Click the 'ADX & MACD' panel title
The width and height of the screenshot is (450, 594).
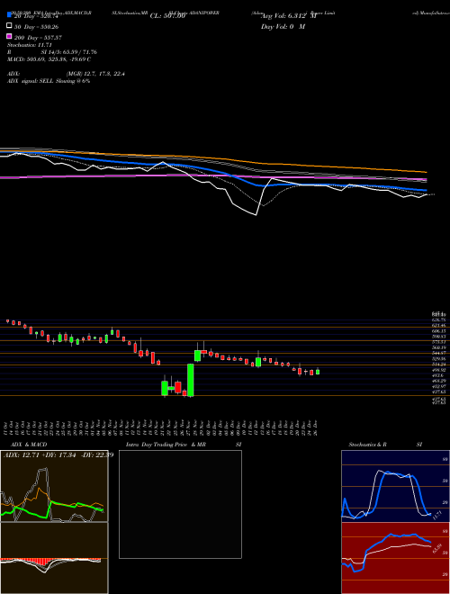29,445
